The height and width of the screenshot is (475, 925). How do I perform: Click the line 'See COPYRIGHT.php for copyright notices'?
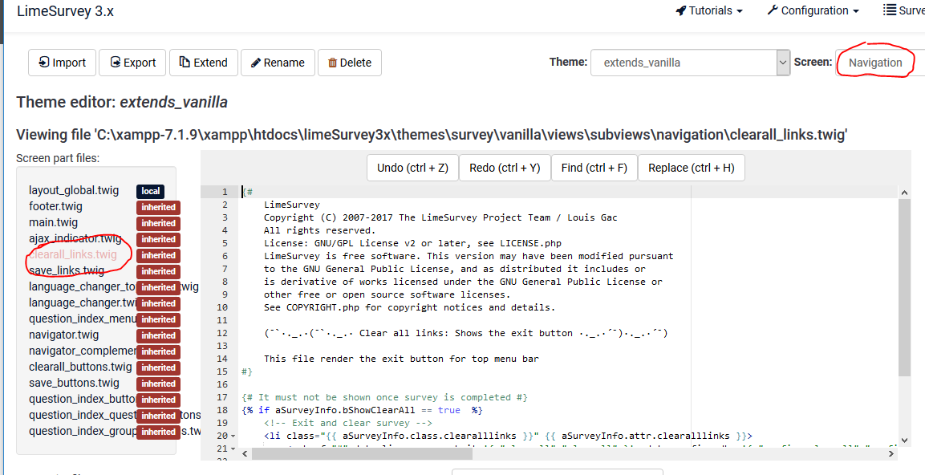point(409,307)
